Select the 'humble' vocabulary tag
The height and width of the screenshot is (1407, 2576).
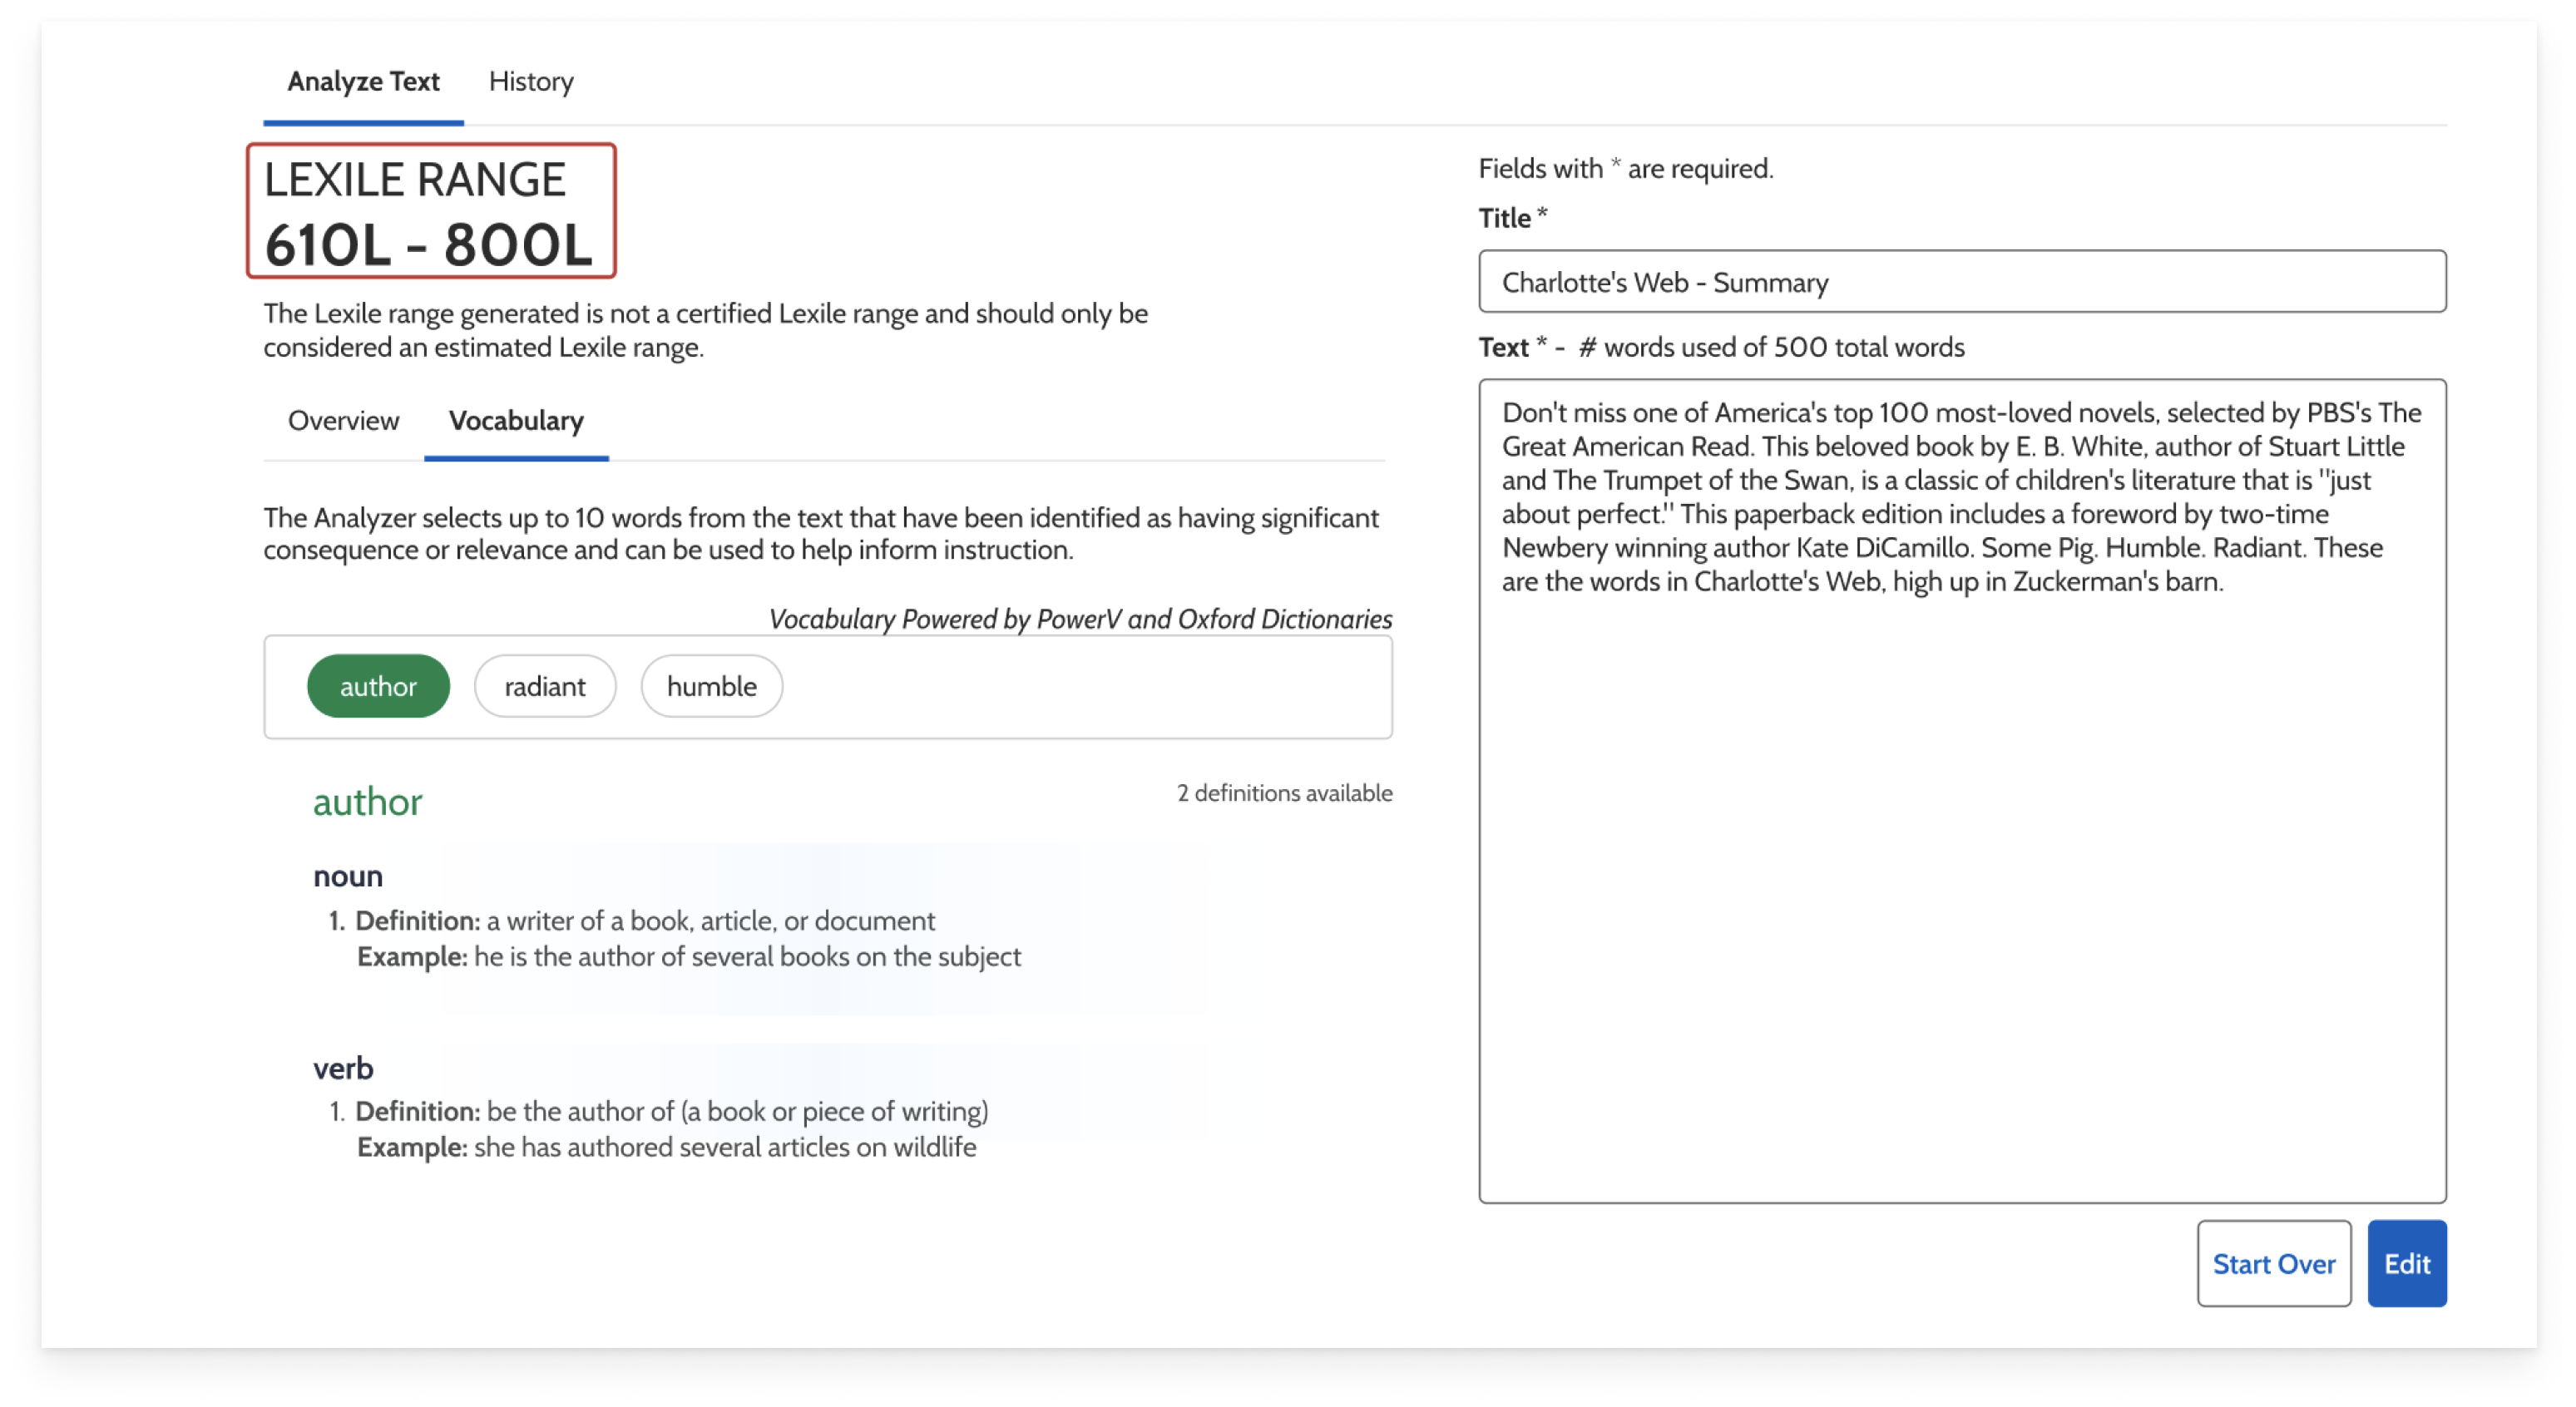712,686
